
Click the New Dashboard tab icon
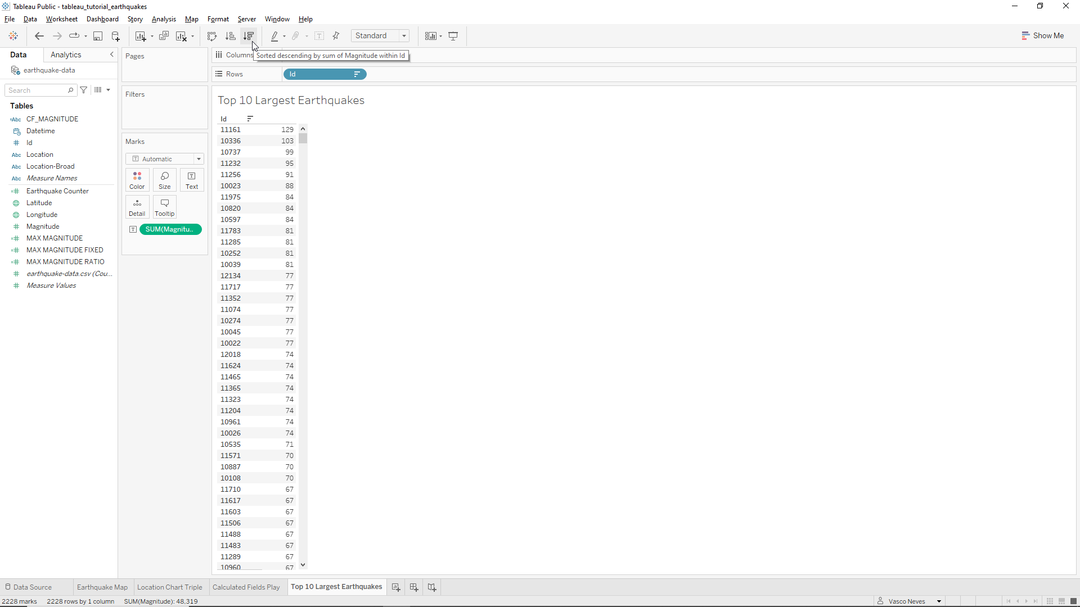(x=414, y=587)
